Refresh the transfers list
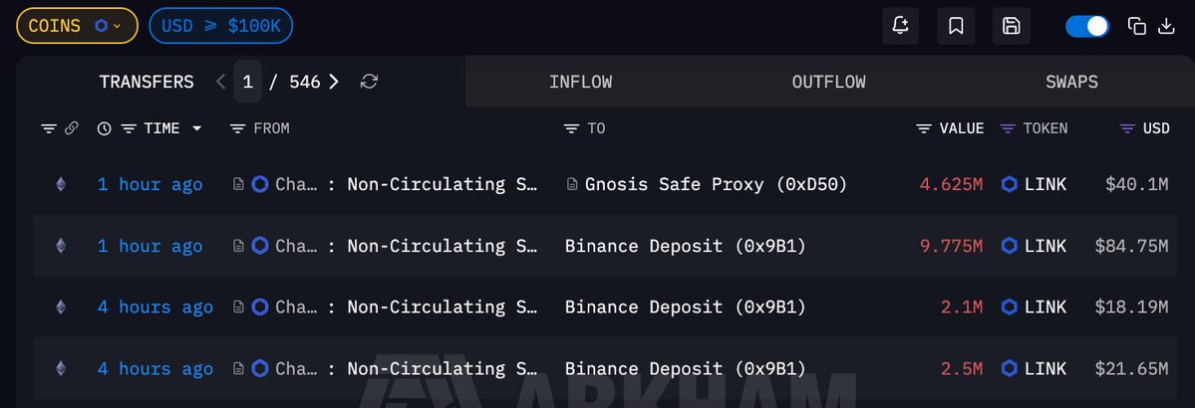This screenshot has height=408, width=1195. pyautogui.click(x=369, y=82)
